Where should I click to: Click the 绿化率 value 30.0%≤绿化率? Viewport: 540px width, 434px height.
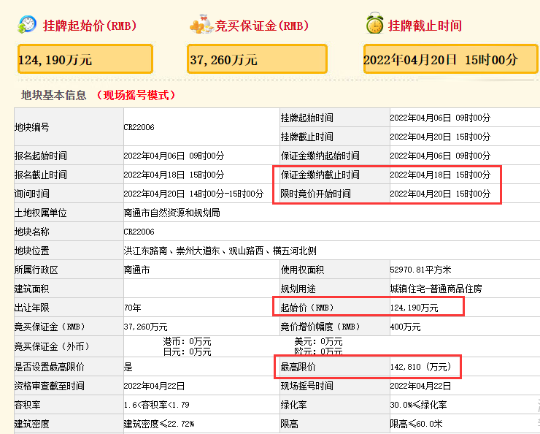418,405
